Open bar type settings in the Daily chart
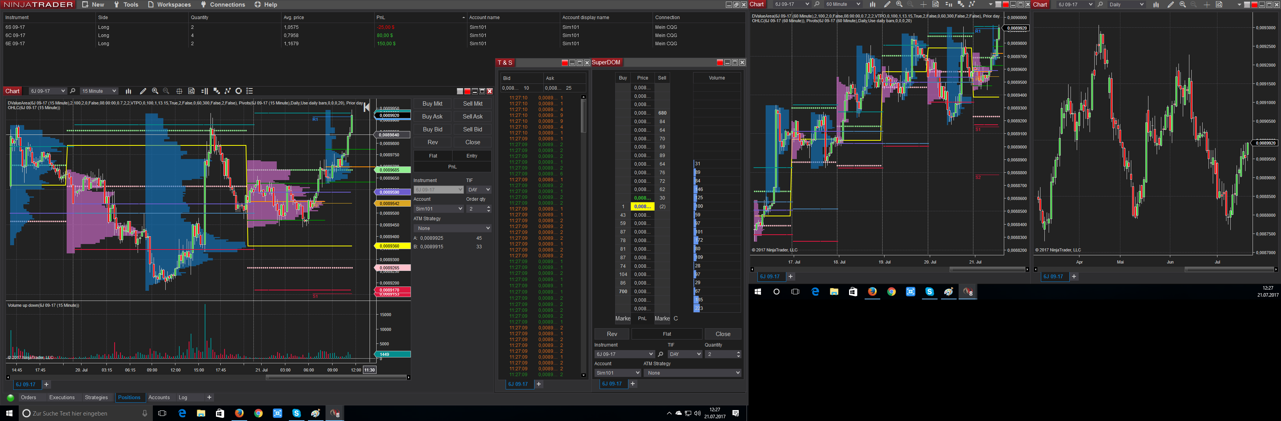 click(x=1156, y=4)
